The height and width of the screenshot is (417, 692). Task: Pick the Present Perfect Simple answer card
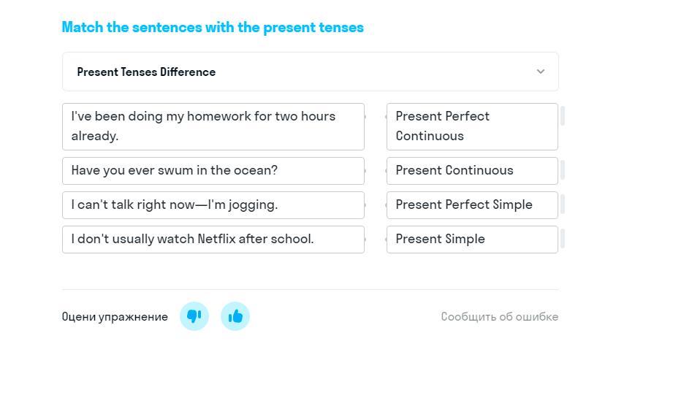(x=472, y=205)
